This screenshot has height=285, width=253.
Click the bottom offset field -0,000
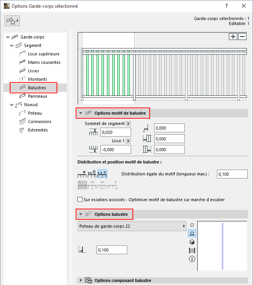pos(116,149)
